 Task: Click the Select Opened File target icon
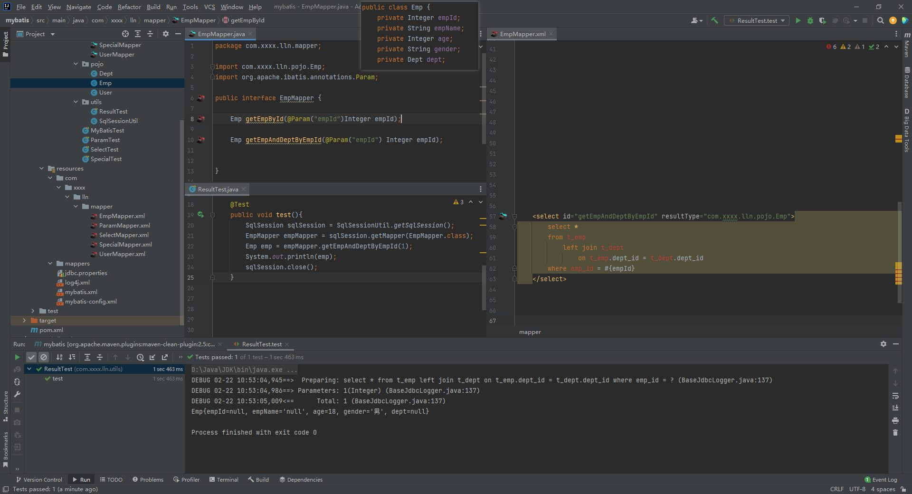point(125,34)
